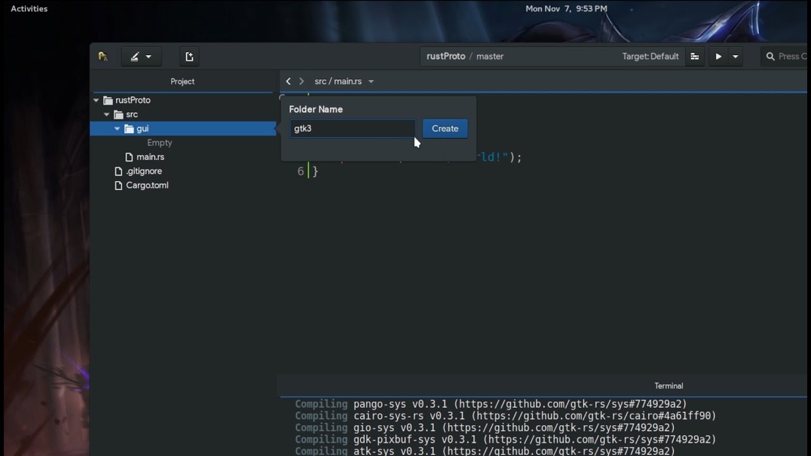Click the main.rs file icon
This screenshot has height=456, width=811.
click(x=129, y=157)
